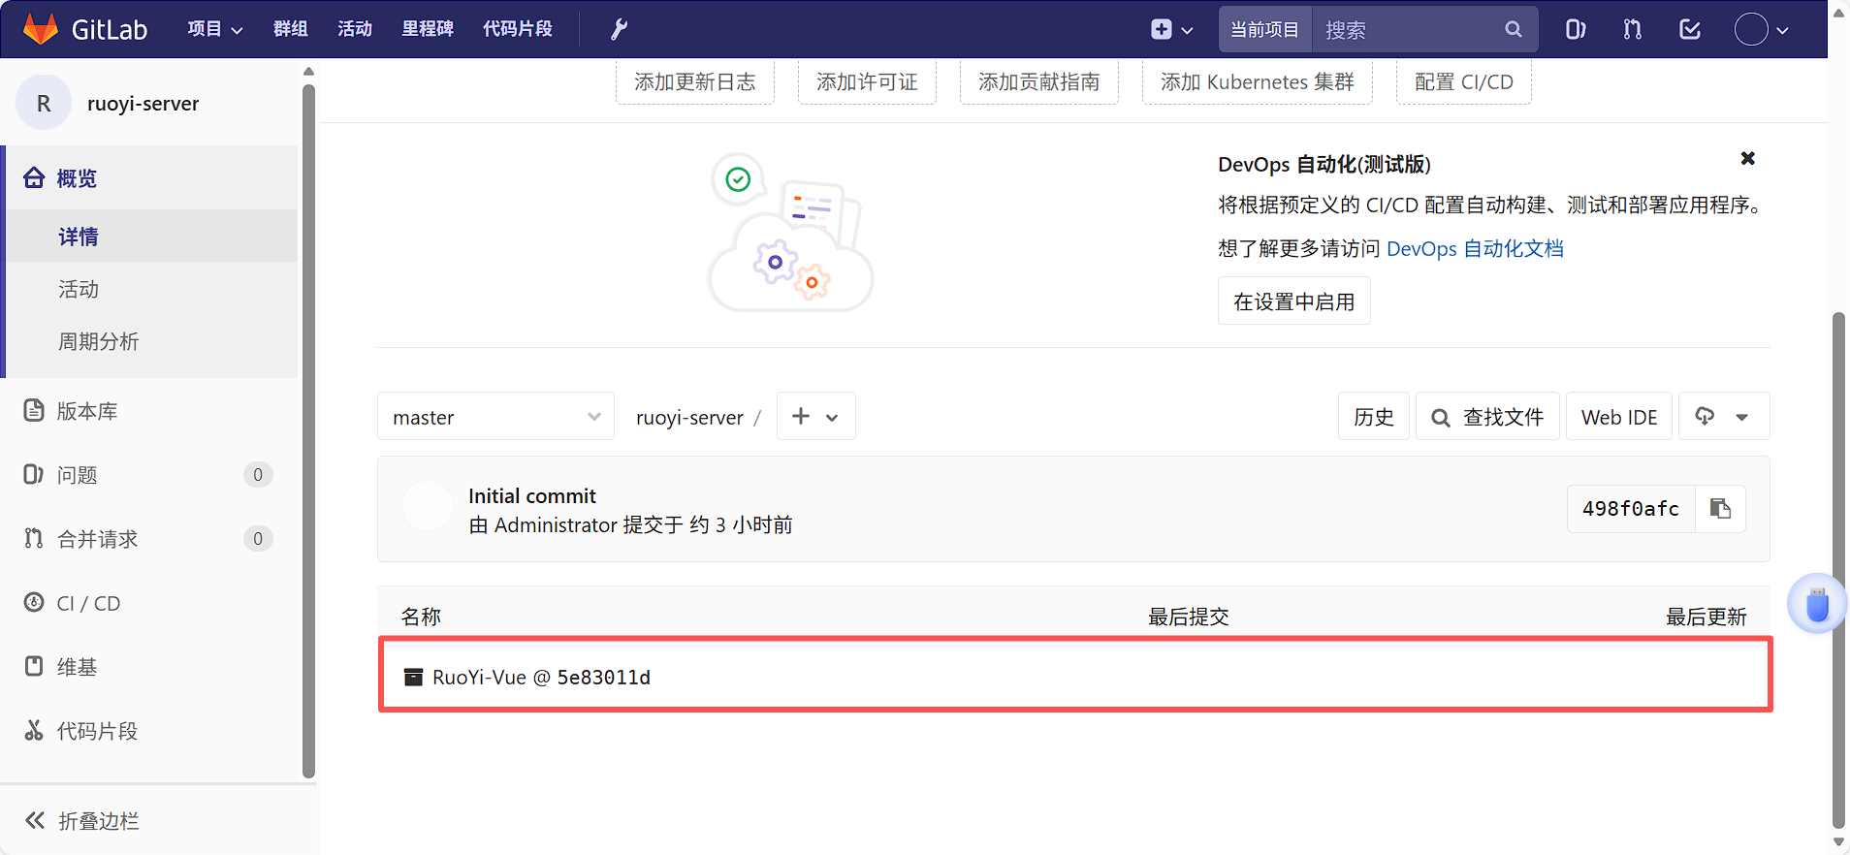Click submodule commit 5e83011d
1850x855 pixels.
click(x=603, y=677)
